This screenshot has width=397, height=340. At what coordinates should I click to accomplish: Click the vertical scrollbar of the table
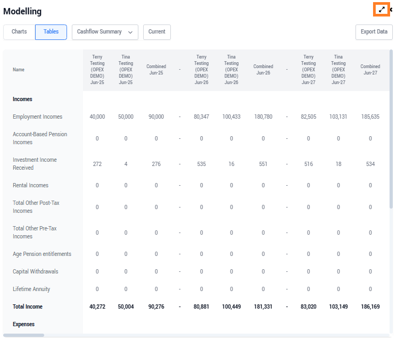tap(391, 128)
